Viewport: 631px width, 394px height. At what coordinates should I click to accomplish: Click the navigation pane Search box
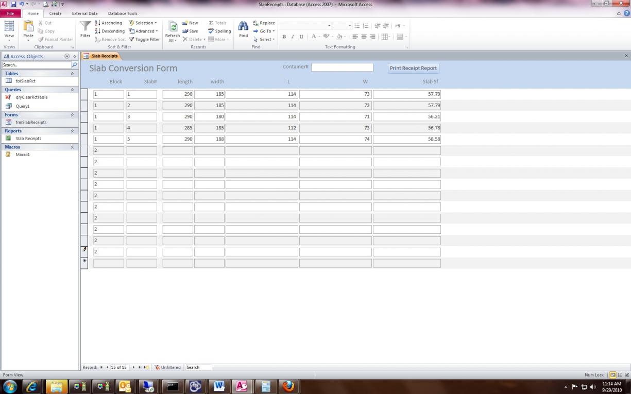coord(36,65)
